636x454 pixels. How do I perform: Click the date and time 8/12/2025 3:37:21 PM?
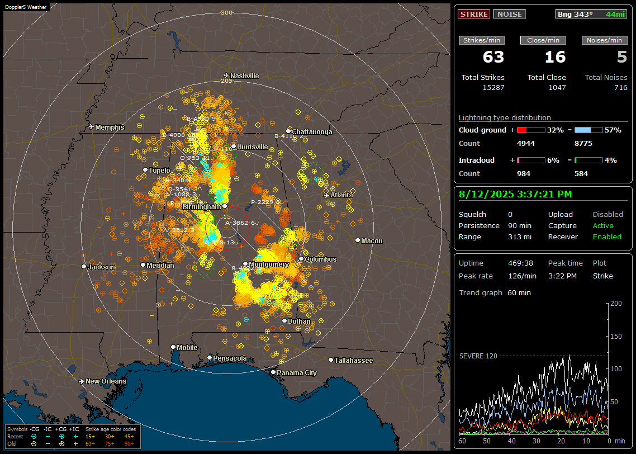(515, 195)
